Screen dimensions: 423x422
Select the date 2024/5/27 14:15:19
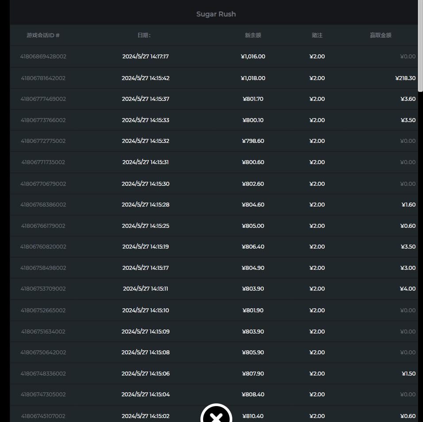pyautogui.click(x=146, y=247)
